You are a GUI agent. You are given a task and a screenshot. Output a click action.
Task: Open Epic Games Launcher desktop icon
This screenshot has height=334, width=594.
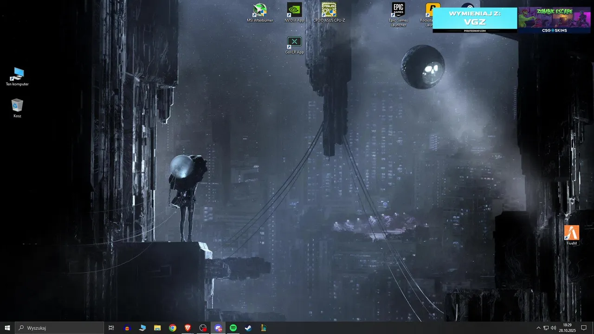pos(398,15)
